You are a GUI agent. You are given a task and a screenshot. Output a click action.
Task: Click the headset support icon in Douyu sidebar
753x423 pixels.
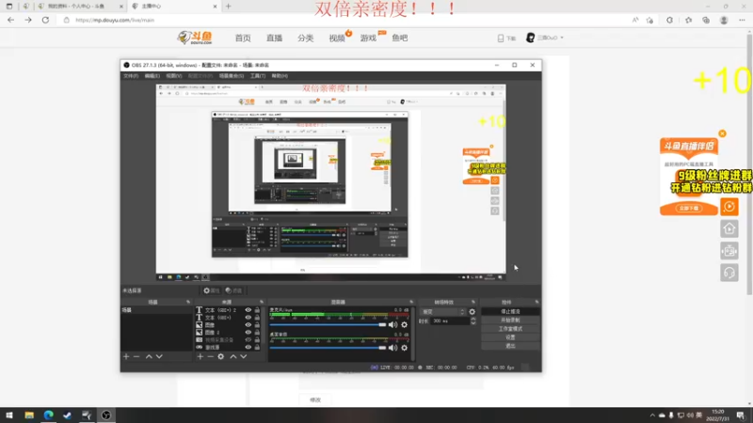[x=729, y=273]
